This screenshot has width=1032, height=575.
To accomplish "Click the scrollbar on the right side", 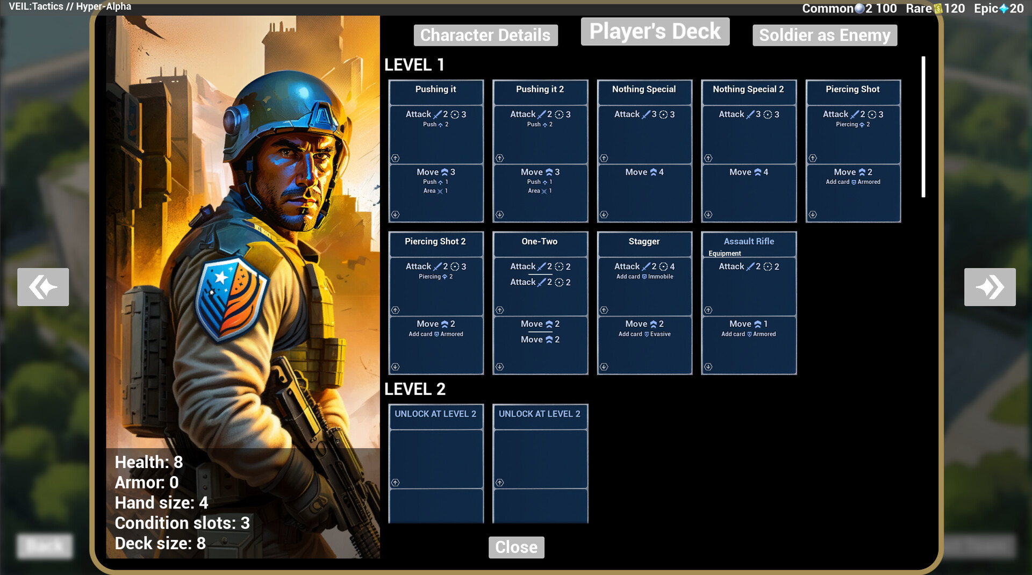I will pyautogui.click(x=923, y=124).
